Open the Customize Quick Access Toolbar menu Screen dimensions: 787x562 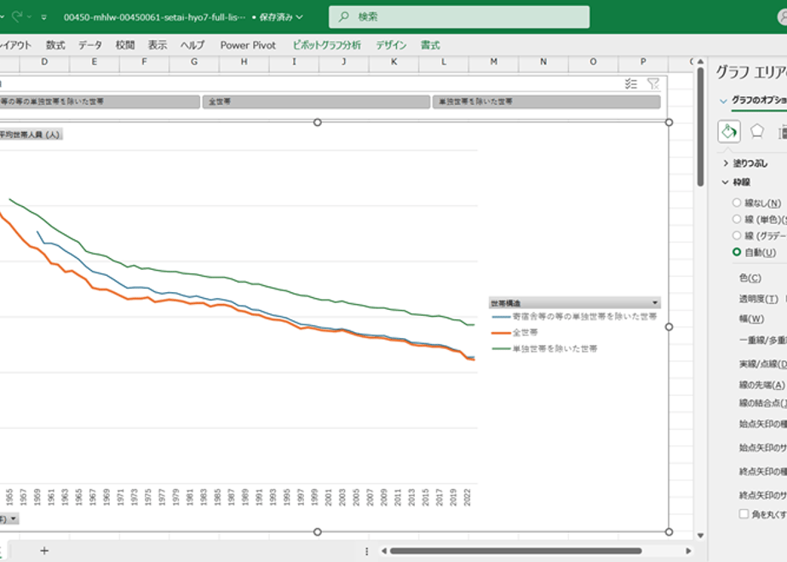(x=44, y=17)
